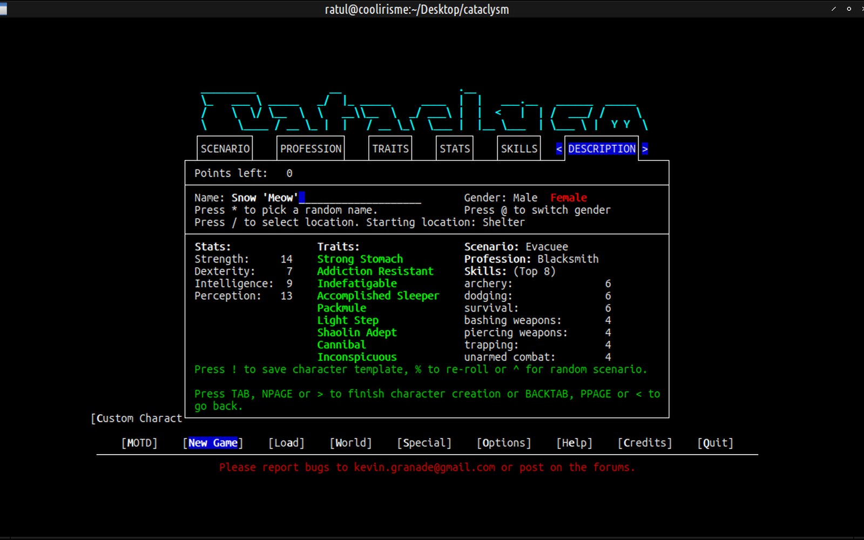Click the left arrow beside DESCRIPTION
The width and height of the screenshot is (864, 540).
[x=559, y=148]
